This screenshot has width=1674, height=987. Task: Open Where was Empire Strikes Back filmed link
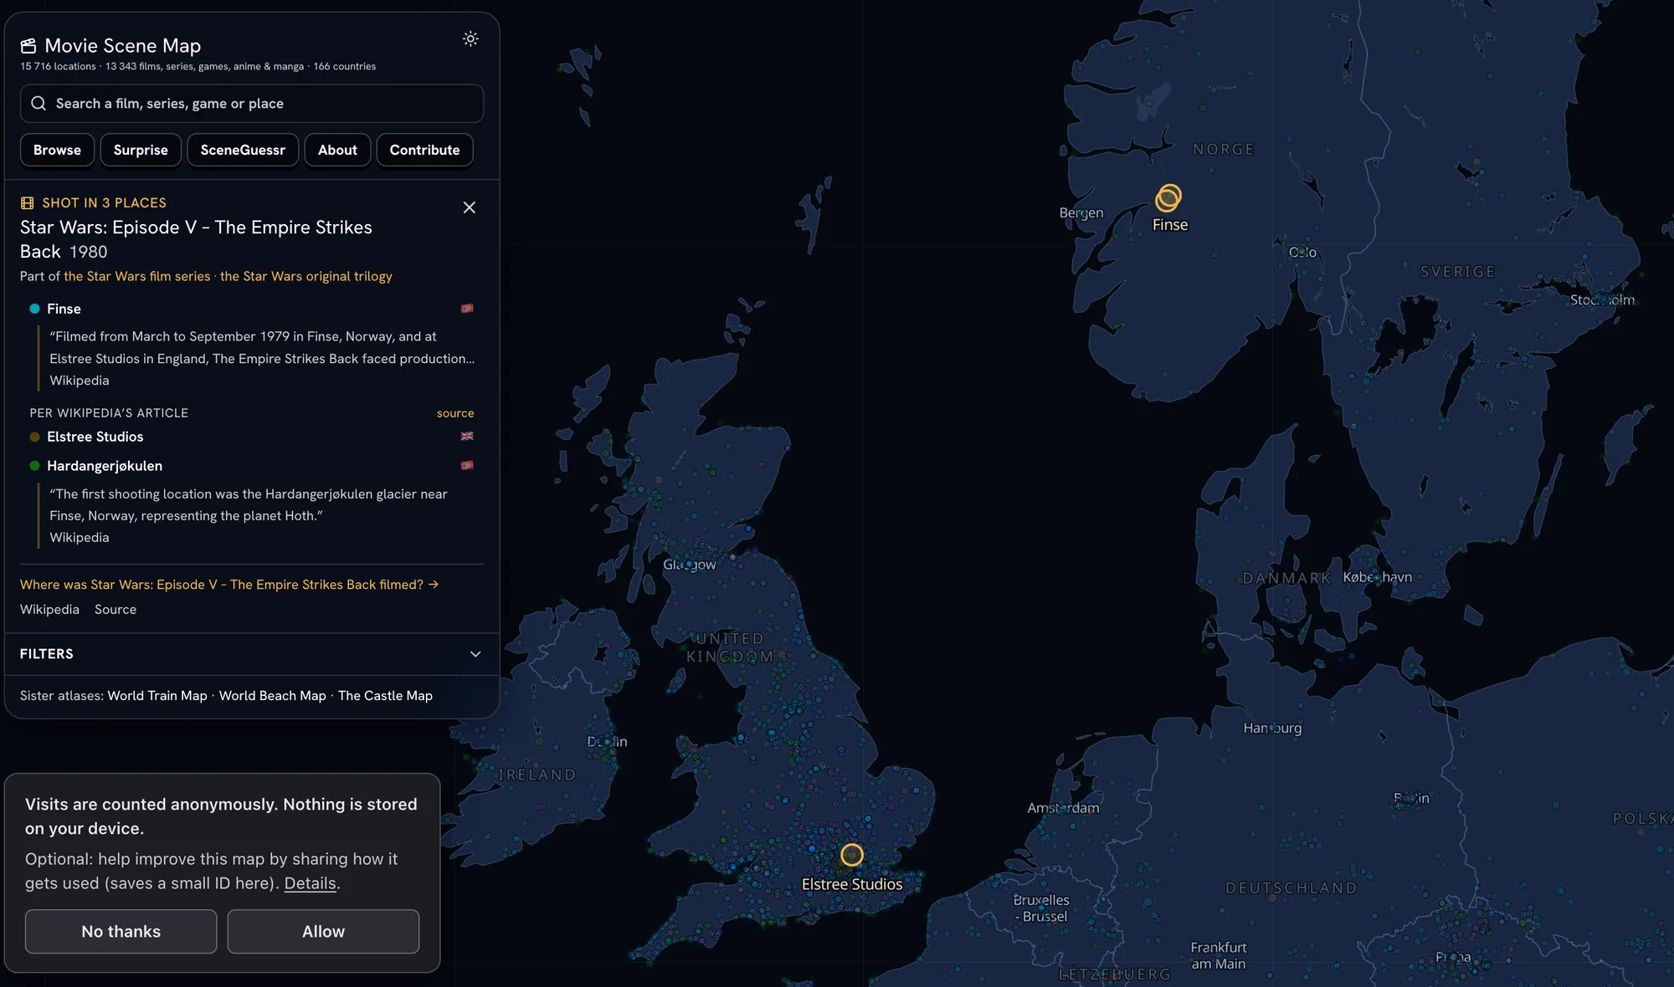click(229, 585)
